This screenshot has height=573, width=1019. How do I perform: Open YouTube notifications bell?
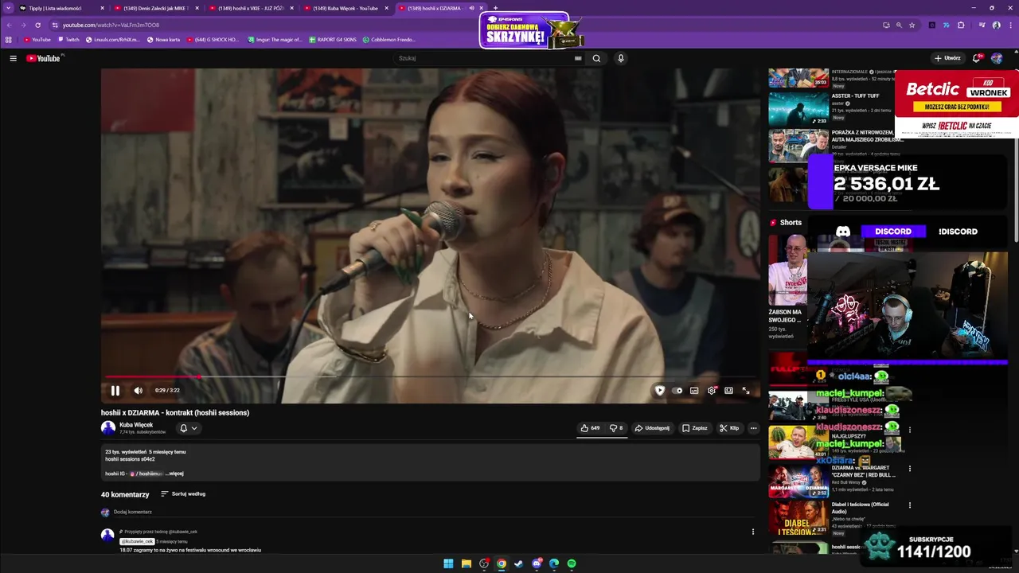pyautogui.click(x=977, y=58)
